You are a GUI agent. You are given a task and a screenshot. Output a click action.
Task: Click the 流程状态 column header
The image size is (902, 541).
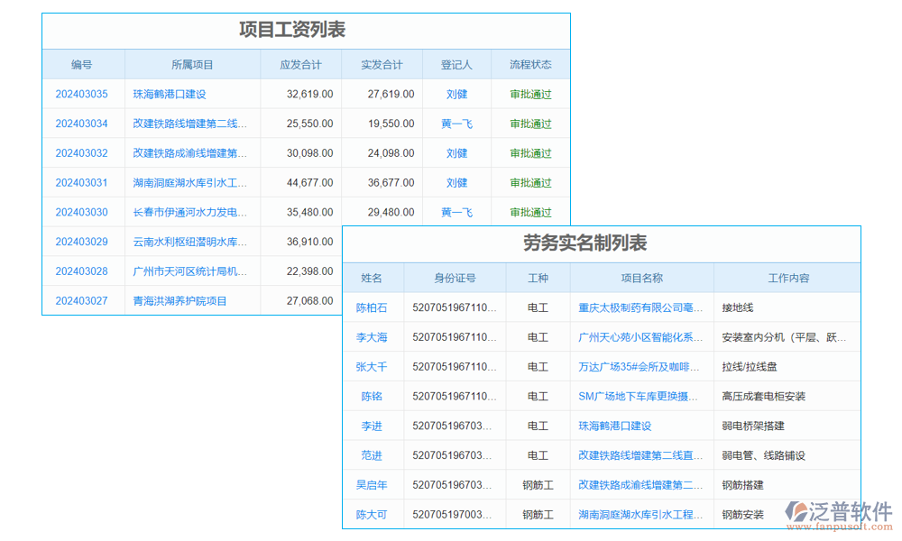pyautogui.click(x=530, y=64)
